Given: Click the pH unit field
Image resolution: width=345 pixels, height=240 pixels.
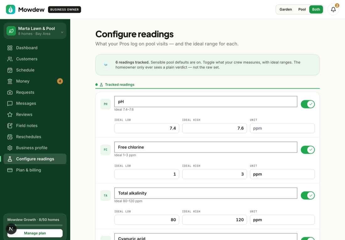Looking at the screenshot, I should pyautogui.click(x=282, y=128).
